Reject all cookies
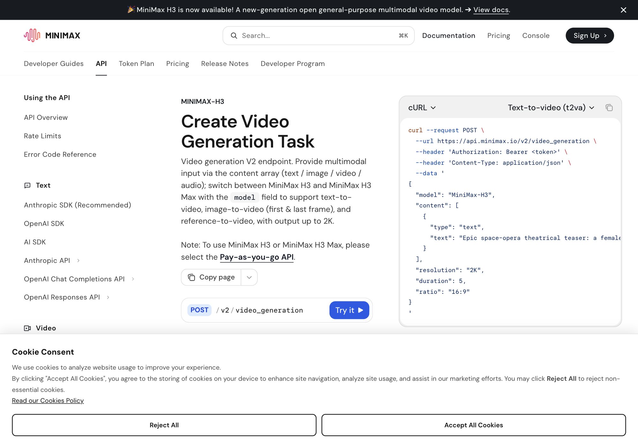 [164, 425]
